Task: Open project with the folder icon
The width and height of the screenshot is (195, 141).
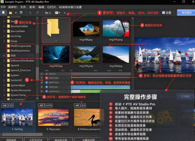Action: [x=11, y=13]
